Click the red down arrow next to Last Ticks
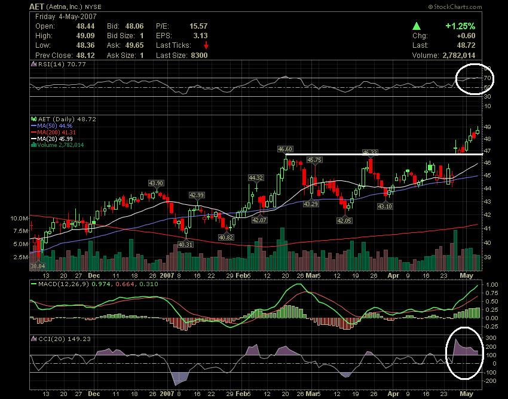This screenshot has height=399, width=508. coord(206,45)
